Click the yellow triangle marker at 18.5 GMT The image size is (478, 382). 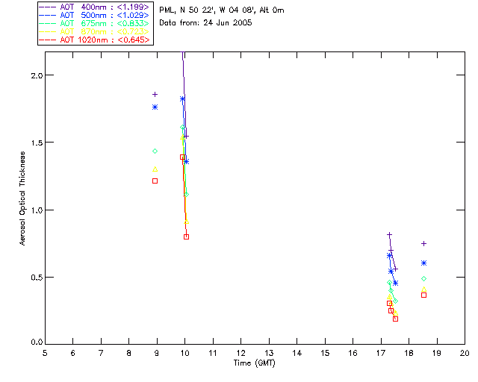coord(423,289)
